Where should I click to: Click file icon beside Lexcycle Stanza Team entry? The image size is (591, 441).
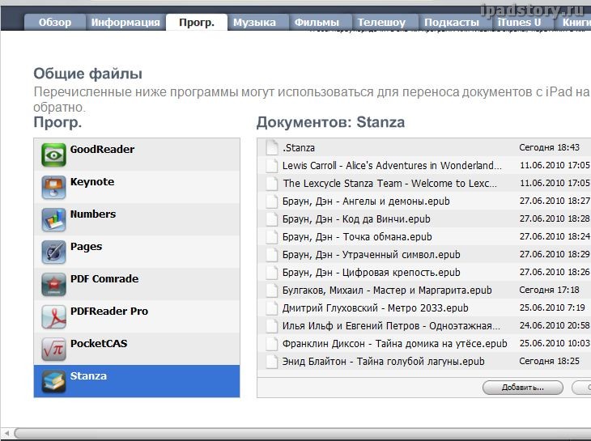pyautogui.click(x=272, y=183)
